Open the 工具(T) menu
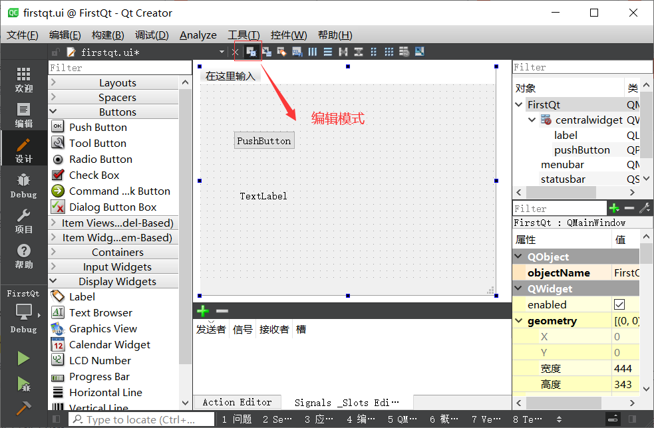The width and height of the screenshot is (654, 428). [244, 35]
